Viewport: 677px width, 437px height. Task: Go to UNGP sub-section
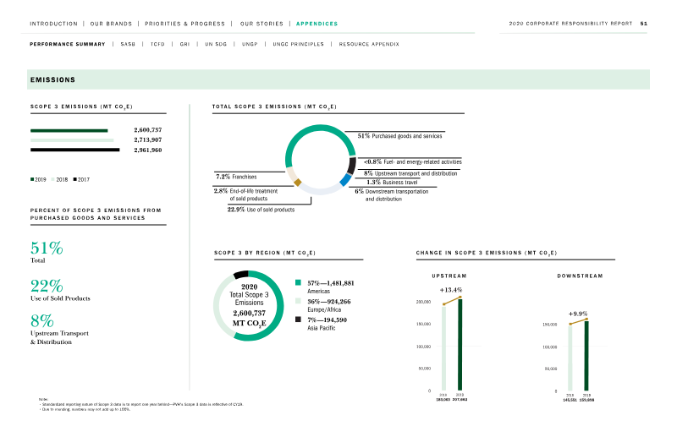tap(250, 44)
